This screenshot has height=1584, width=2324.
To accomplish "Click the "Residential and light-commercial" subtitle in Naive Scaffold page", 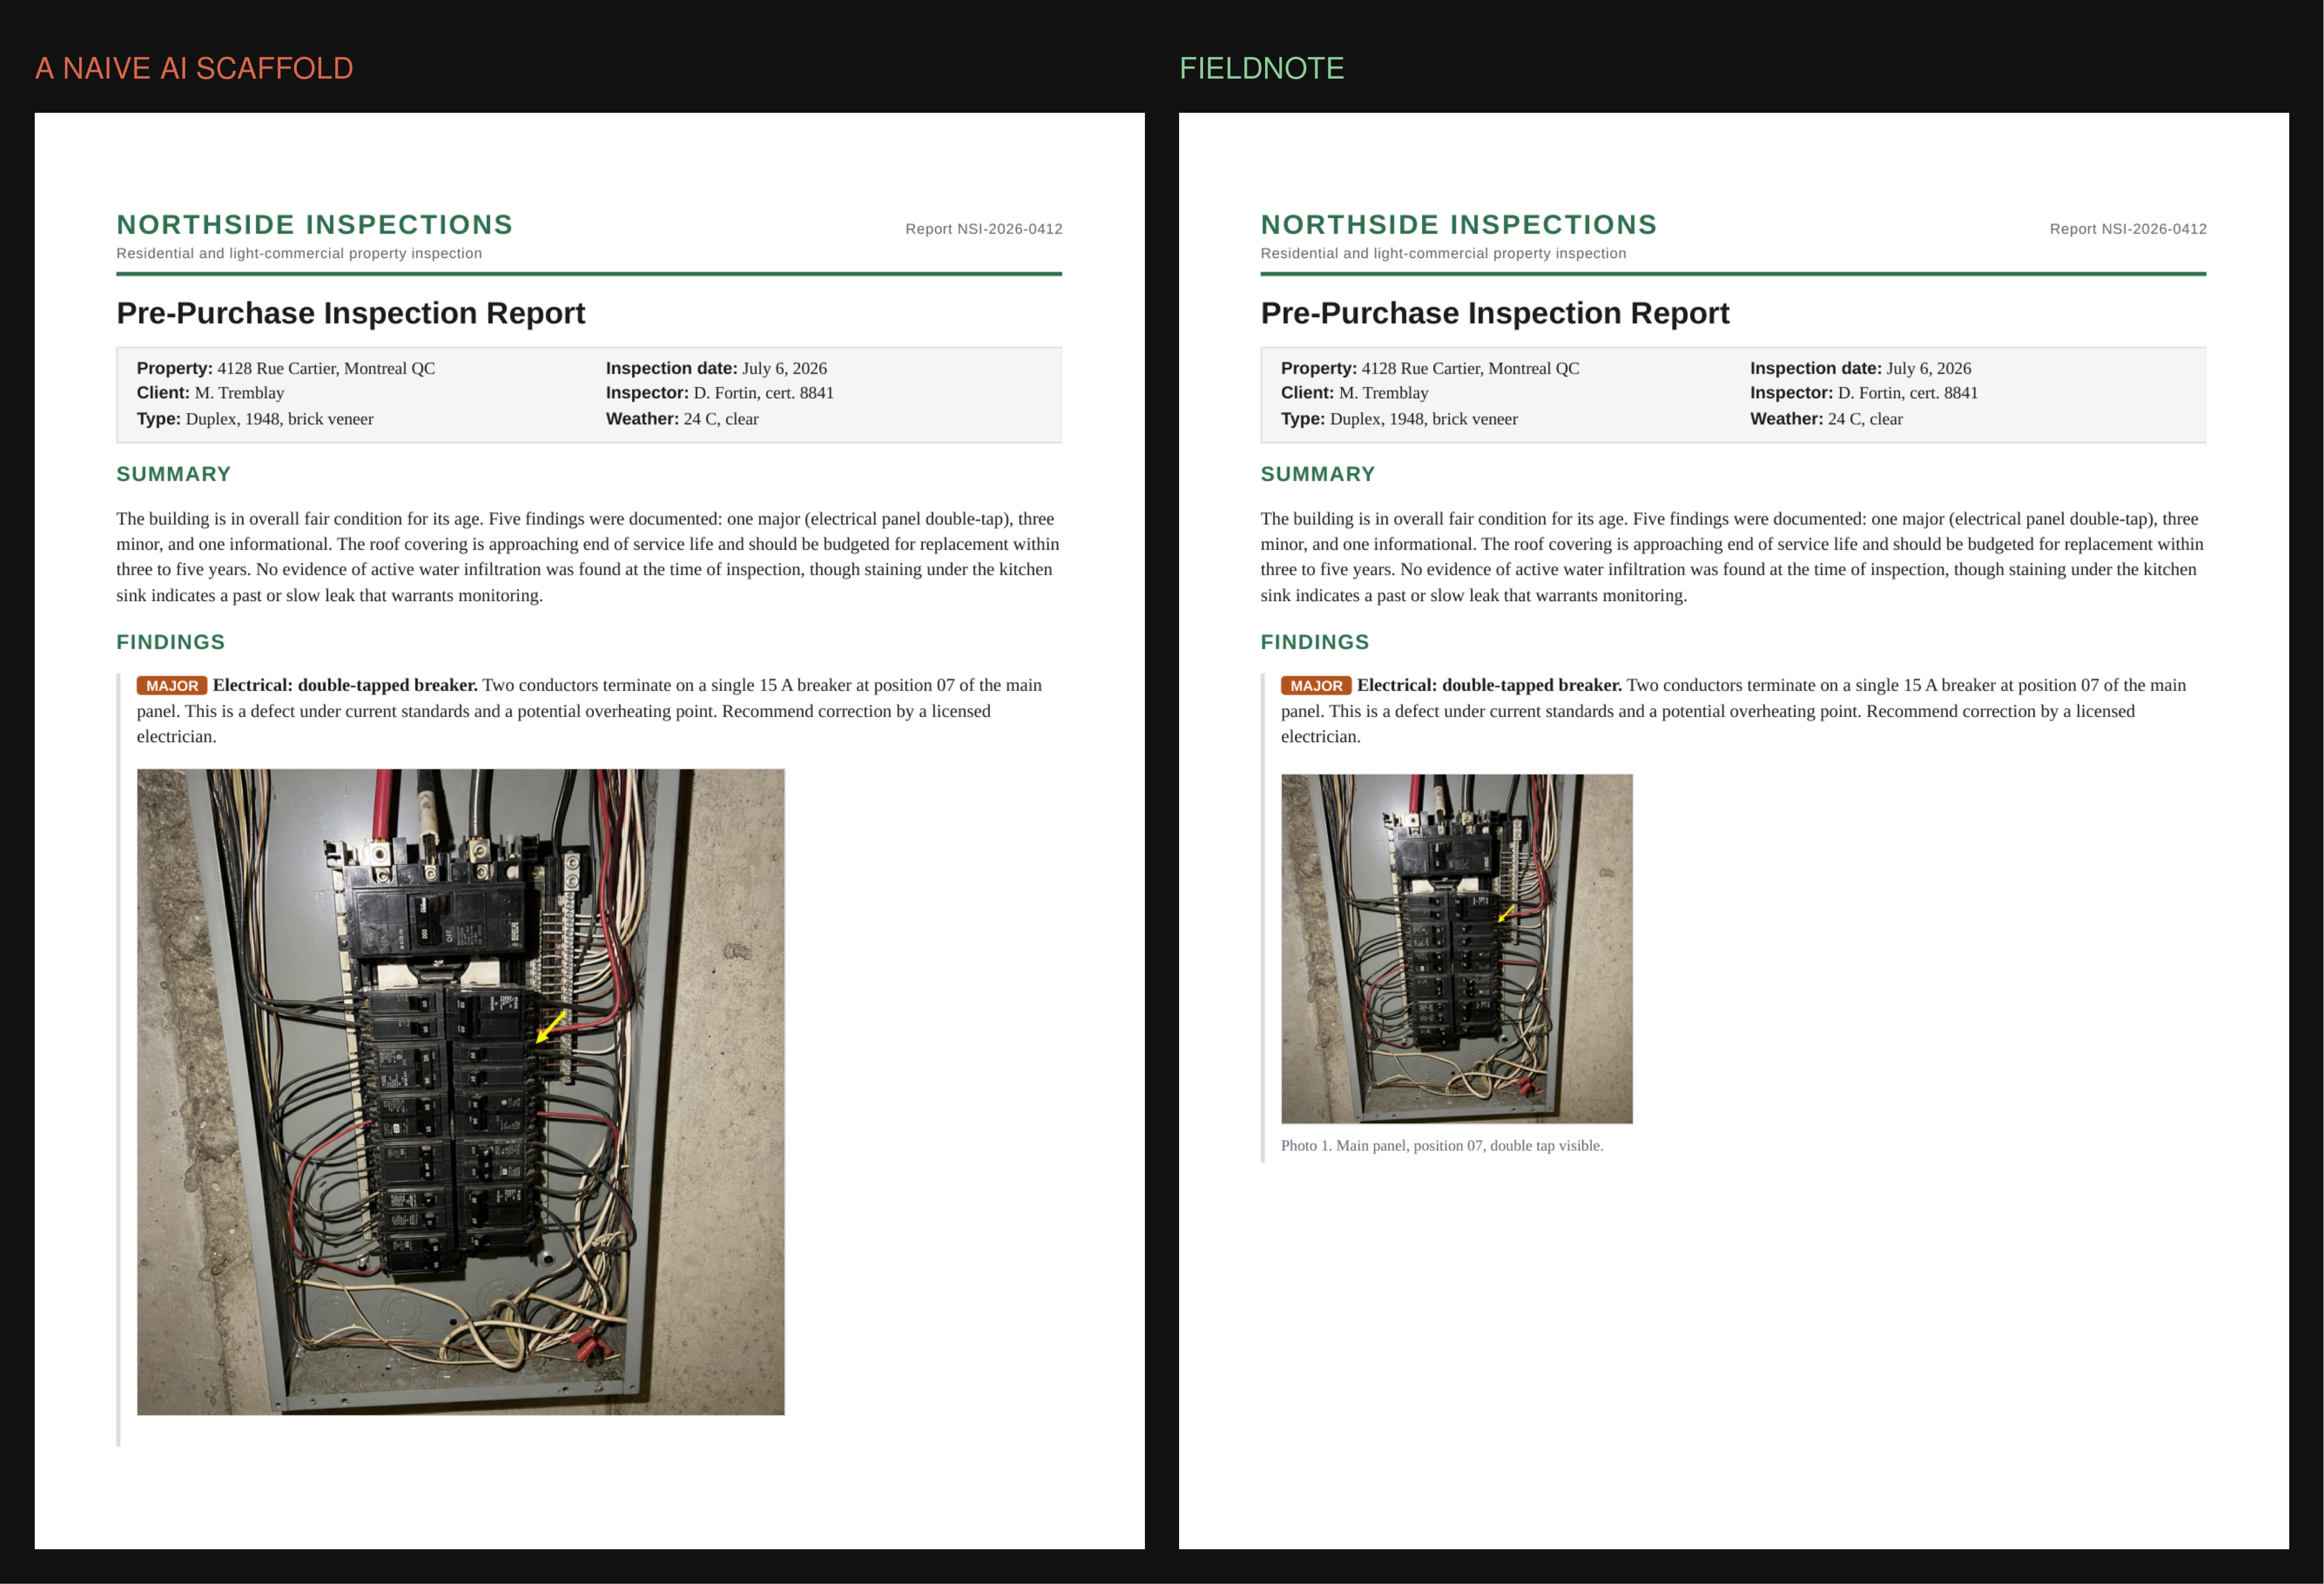I will pyautogui.click(x=299, y=253).
